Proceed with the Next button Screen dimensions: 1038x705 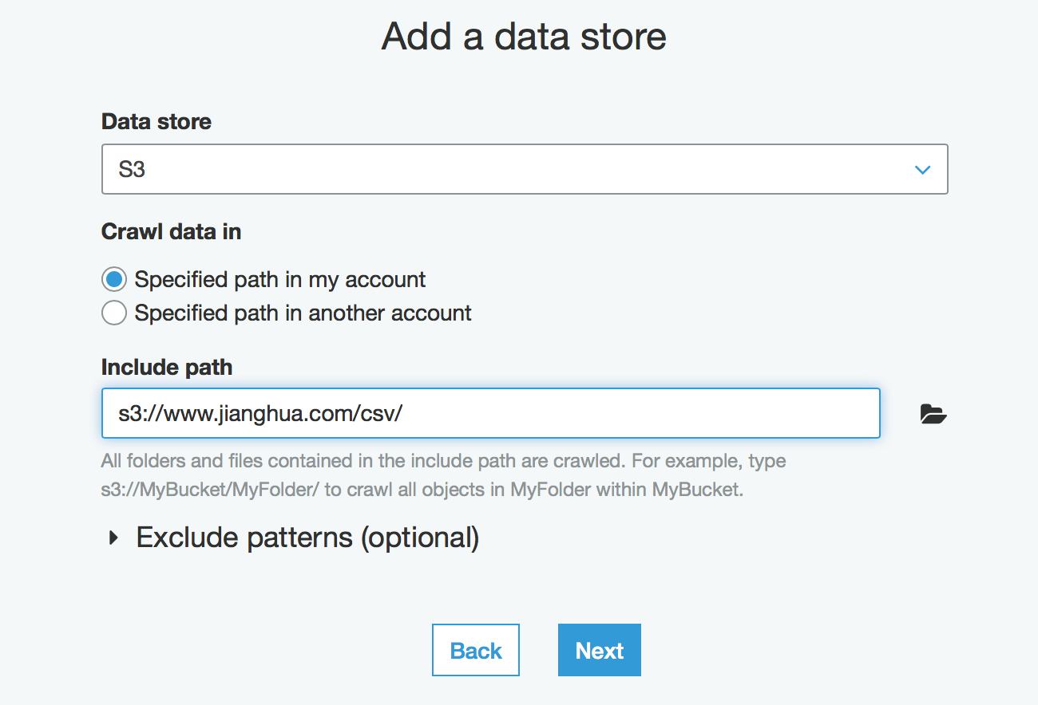pyautogui.click(x=599, y=651)
